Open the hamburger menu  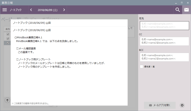(x=5, y=10)
